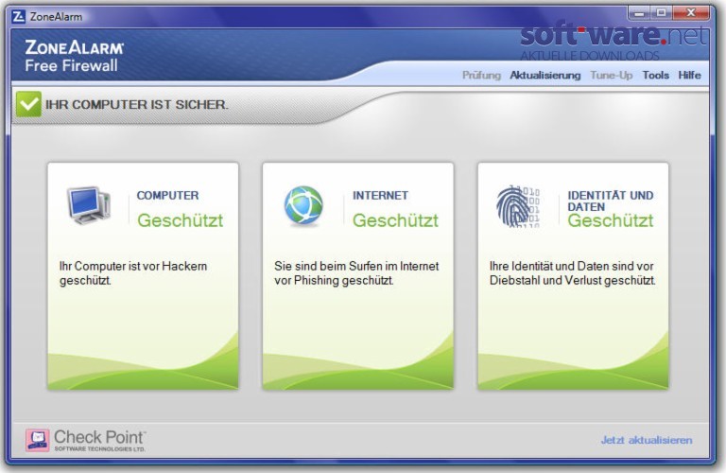Open the Aktualisierung menu
The image size is (726, 473).
click(x=544, y=75)
